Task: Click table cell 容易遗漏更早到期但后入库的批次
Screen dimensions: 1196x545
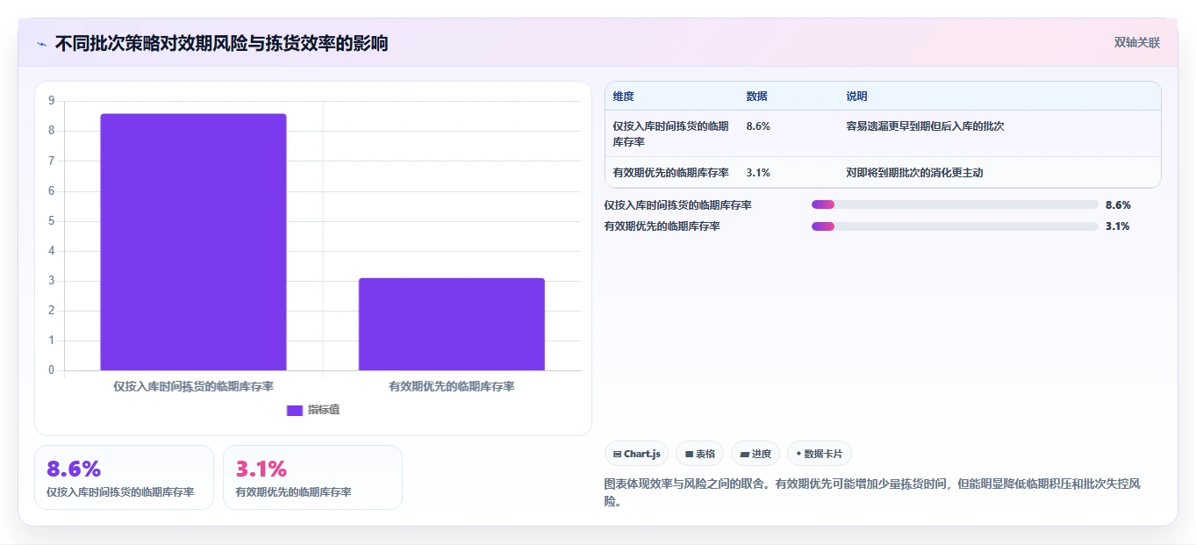Action: [x=925, y=126]
